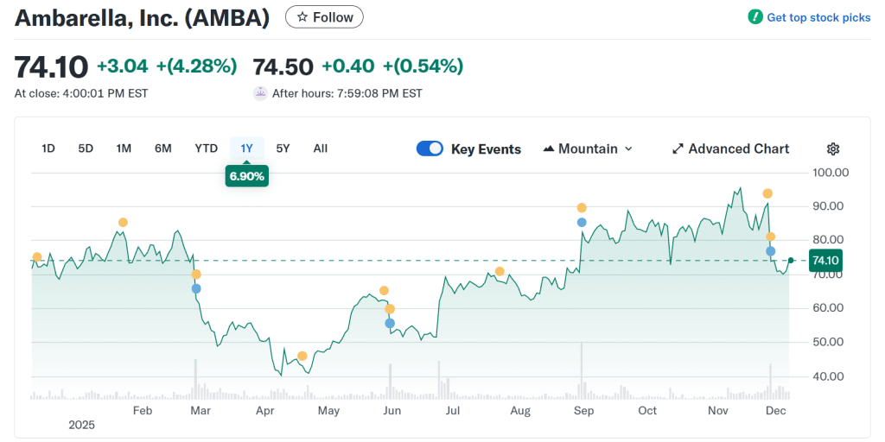The height and width of the screenshot is (442, 885).
Task: Click the after hours moon icon
Action: [x=260, y=93]
